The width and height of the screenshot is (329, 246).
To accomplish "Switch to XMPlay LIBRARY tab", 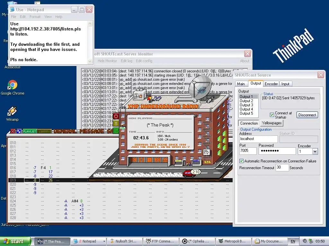I will coord(44,131).
